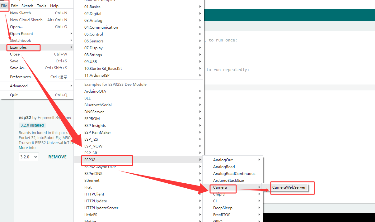Open HTTPUpdate examples submenu

[x=139, y=201]
